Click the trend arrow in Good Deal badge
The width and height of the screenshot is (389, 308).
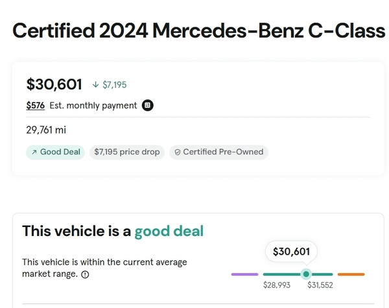click(34, 152)
